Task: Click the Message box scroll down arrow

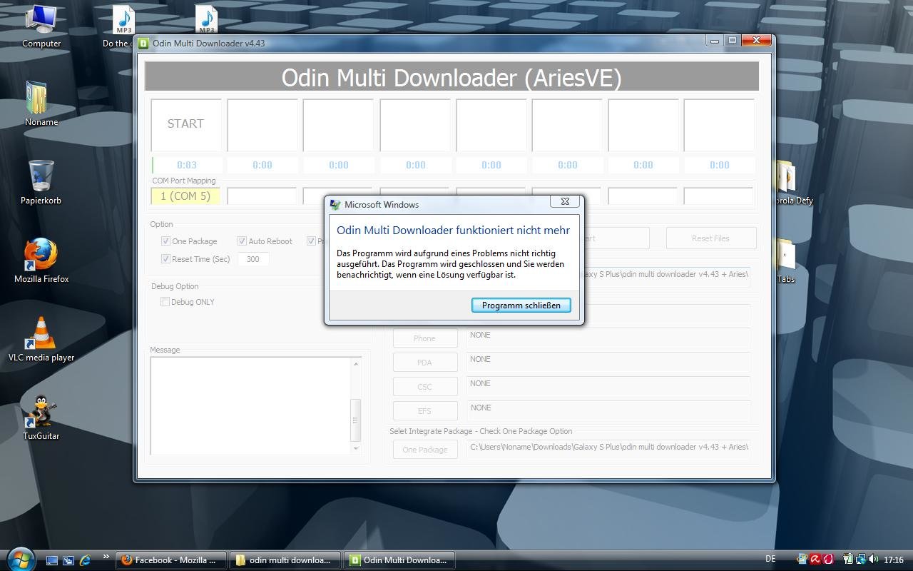Action: 356,449
